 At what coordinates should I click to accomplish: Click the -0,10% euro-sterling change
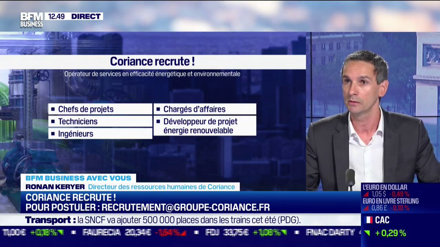click(399, 208)
